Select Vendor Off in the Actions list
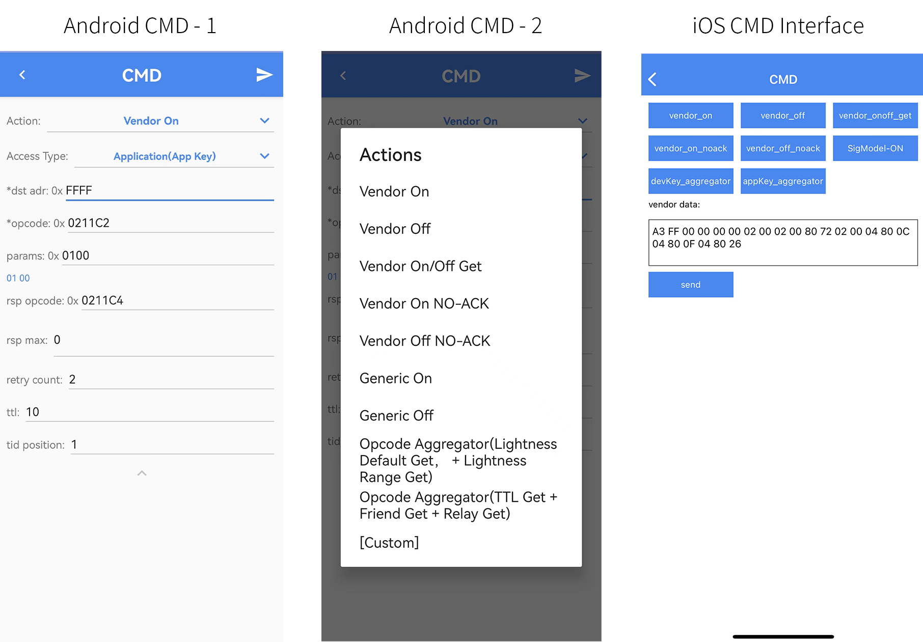 coord(461,229)
